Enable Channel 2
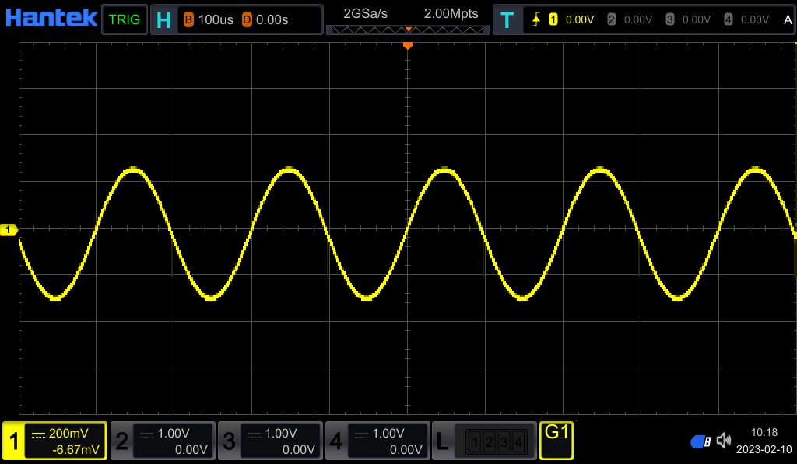Image resolution: width=797 pixels, height=464 pixels. click(121, 441)
